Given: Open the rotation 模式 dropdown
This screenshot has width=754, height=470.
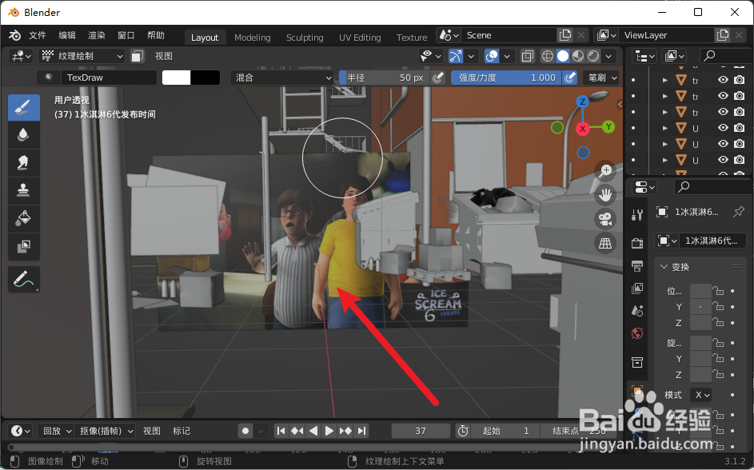Looking at the screenshot, I should coord(701,395).
